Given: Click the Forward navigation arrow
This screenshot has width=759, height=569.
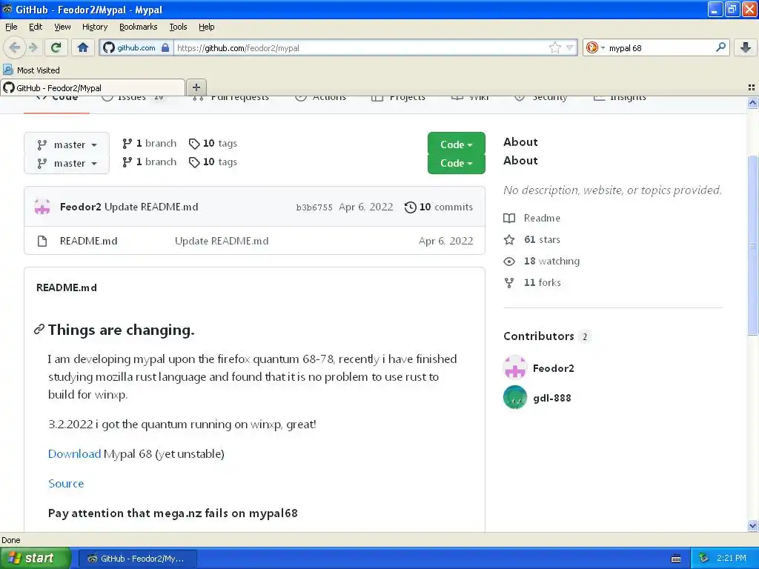Looking at the screenshot, I should 33,47.
